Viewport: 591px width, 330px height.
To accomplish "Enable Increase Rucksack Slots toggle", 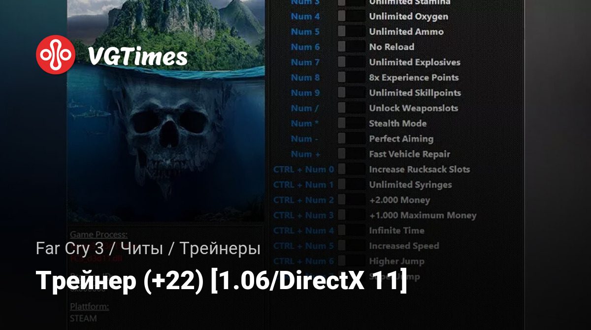I will 351,169.
